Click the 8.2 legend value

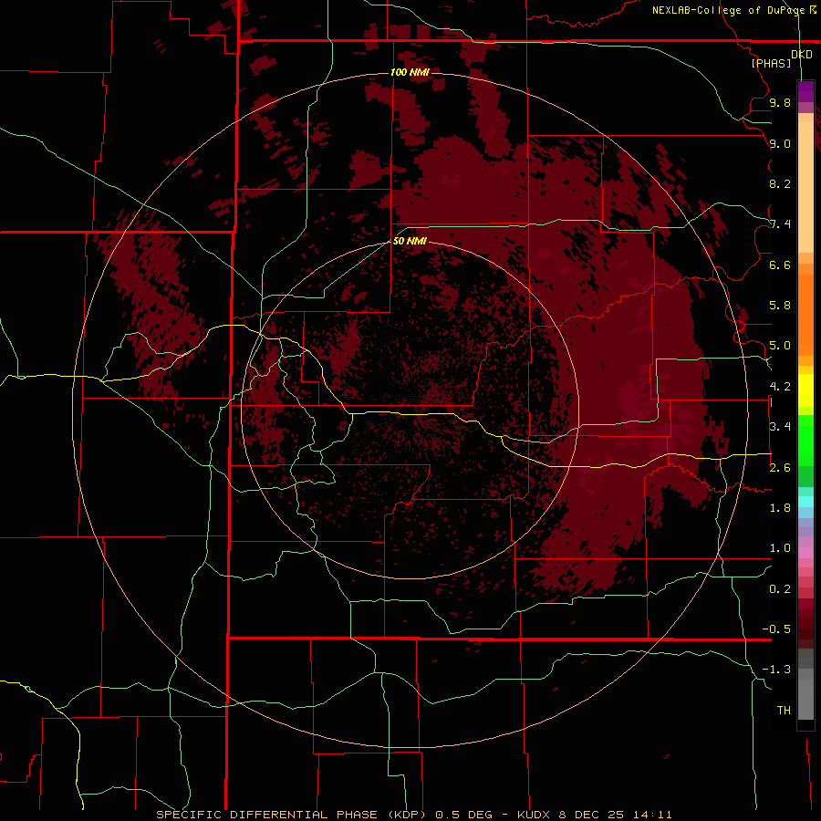(x=780, y=183)
